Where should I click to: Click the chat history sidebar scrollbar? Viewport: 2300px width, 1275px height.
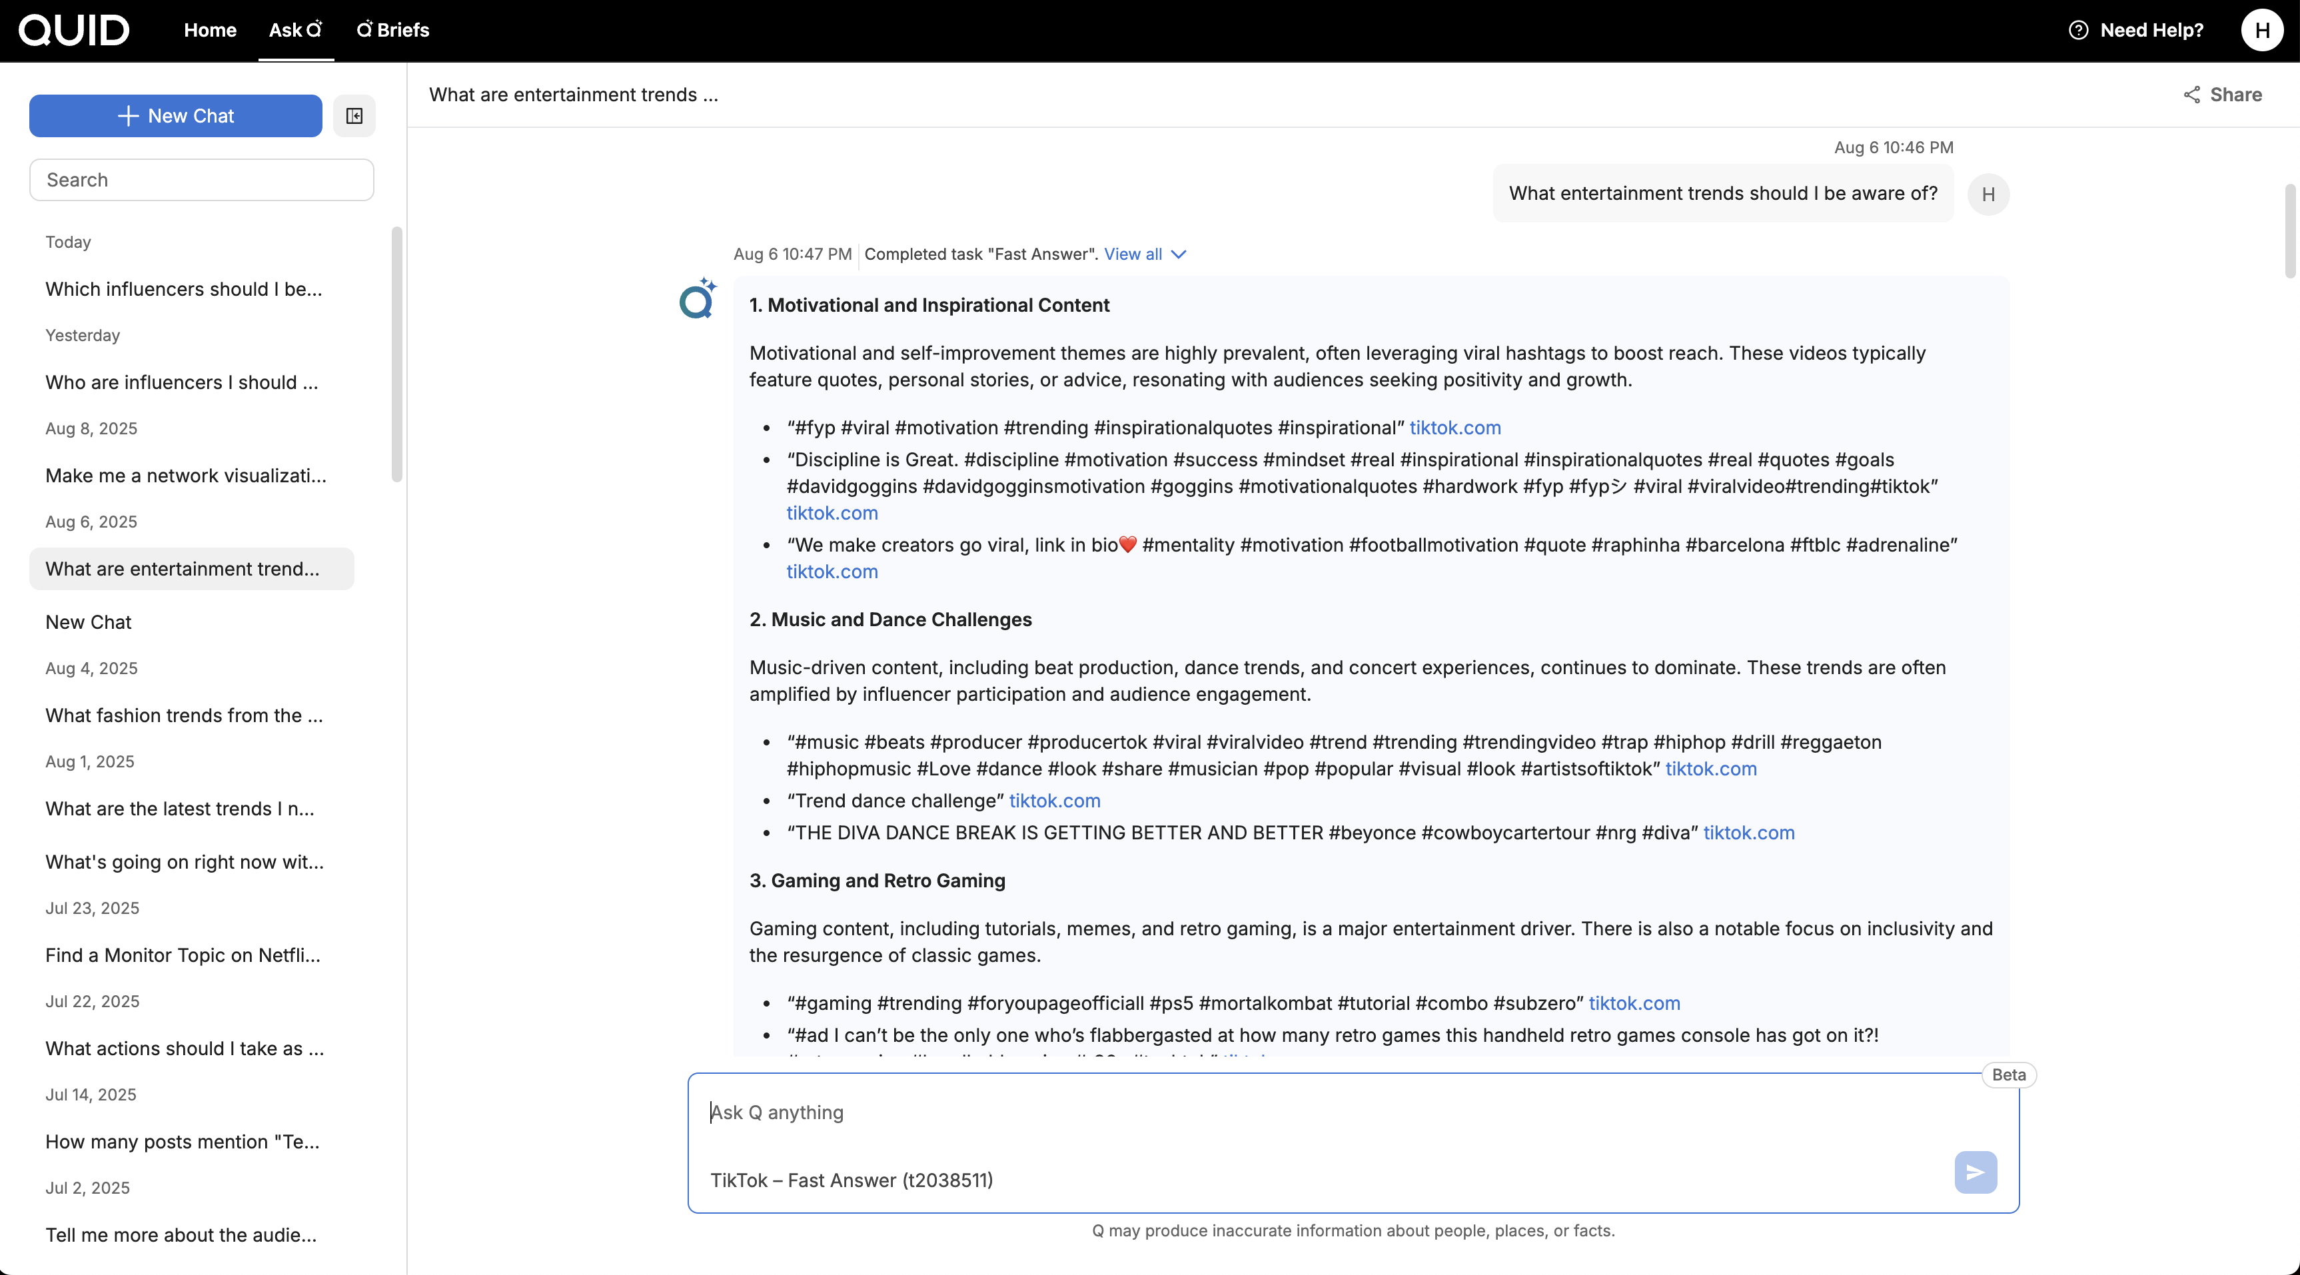[x=396, y=354]
